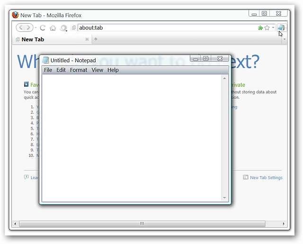Open the File menu in Notepad
Image resolution: width=303 pixels, height=244 pixels.
pos(48,70)
